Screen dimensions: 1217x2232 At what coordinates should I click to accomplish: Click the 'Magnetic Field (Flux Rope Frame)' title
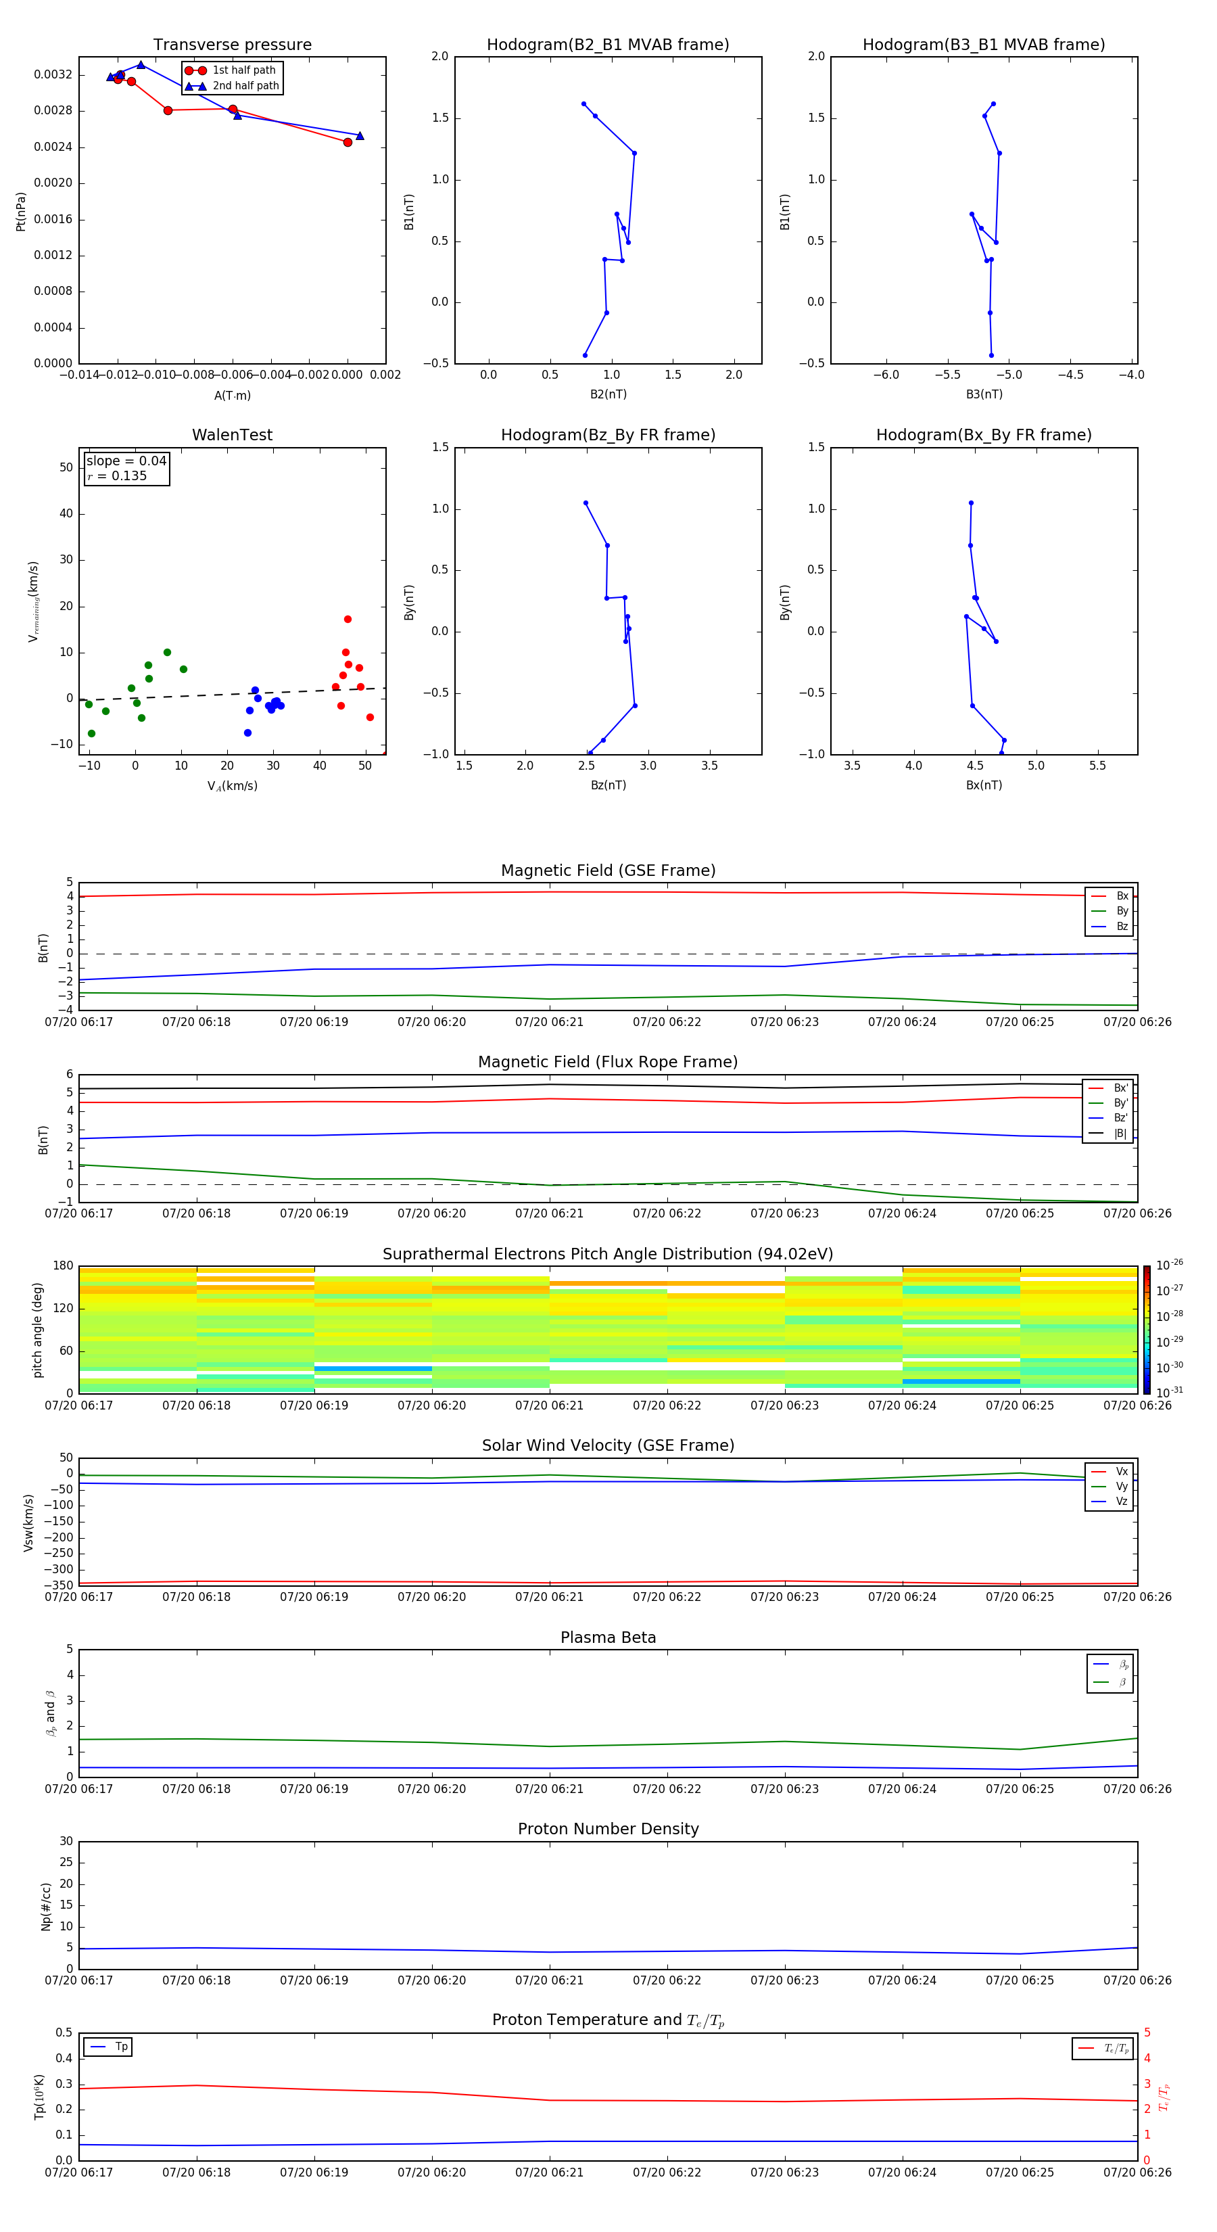tap(608, 1063)
